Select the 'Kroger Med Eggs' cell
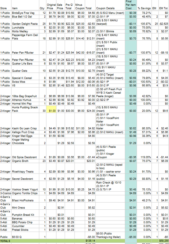 (25, 136)
